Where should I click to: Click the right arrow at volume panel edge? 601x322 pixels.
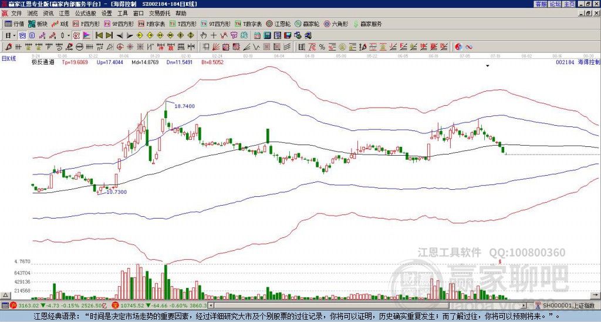[x=596, y=295]
